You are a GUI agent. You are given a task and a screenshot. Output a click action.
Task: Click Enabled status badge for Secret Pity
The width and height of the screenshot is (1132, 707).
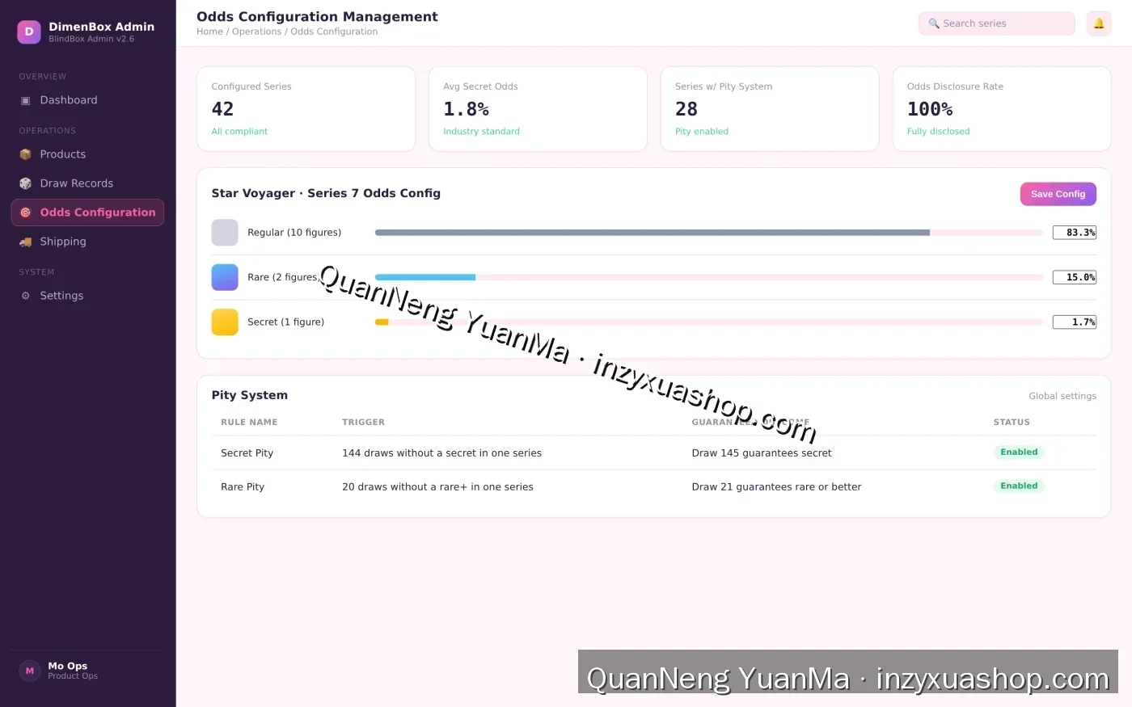(1019, 452)
